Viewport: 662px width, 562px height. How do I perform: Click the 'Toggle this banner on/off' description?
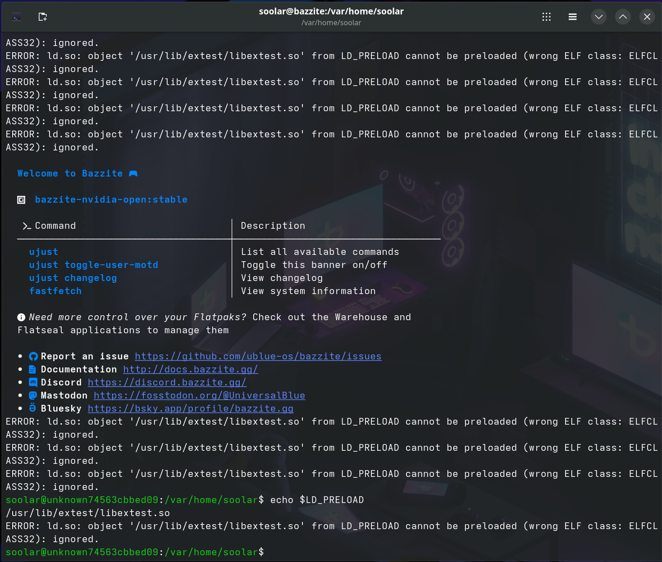tap(314, 265)
